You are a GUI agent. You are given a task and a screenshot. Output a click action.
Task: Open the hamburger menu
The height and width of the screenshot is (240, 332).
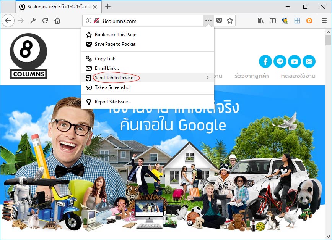[324, 21]
